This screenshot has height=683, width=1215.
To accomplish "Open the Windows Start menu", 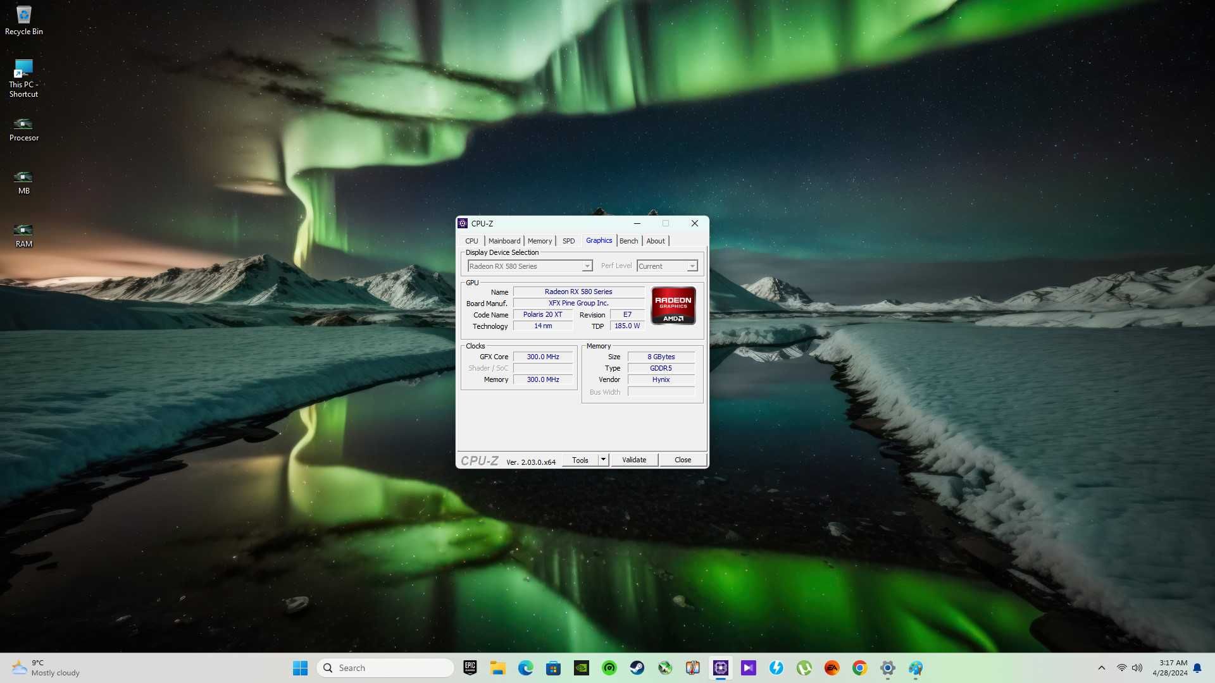I will [x=300, y=668].
